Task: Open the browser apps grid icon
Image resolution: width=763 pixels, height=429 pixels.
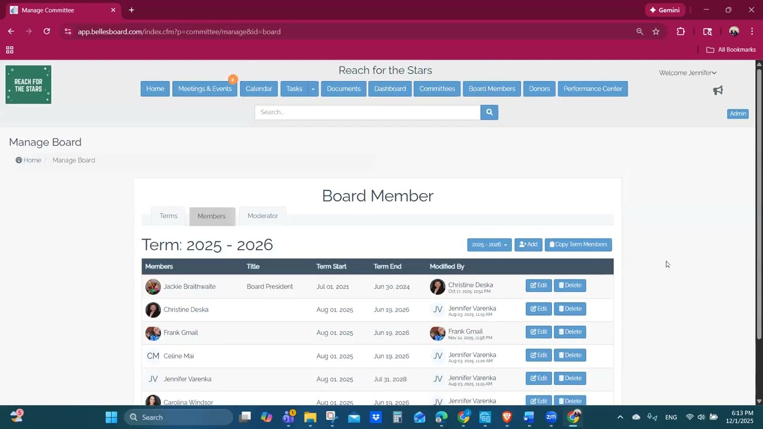Action: click(10, 50)
